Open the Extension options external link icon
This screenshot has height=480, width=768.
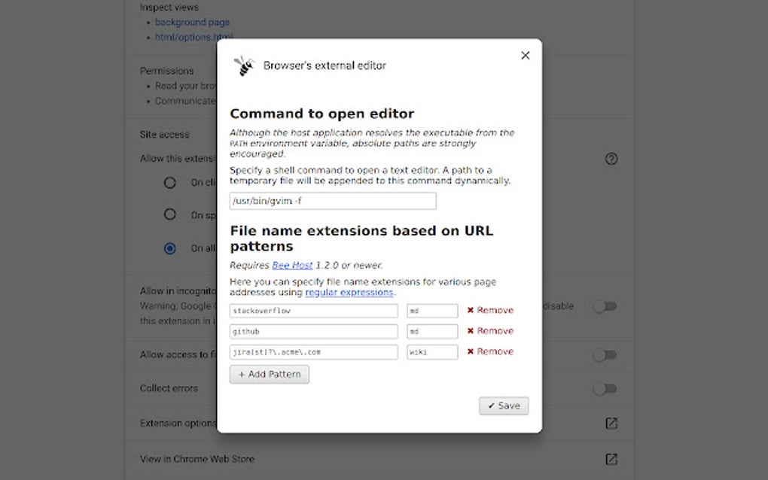(611, 424)
